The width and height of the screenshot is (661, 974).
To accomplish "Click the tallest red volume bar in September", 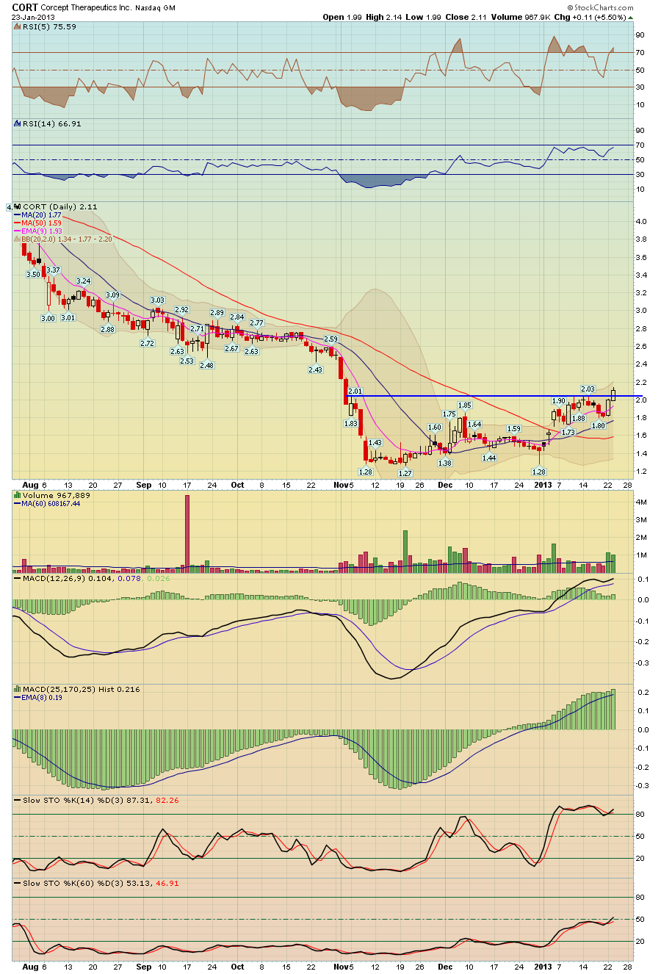I will 187,534.
